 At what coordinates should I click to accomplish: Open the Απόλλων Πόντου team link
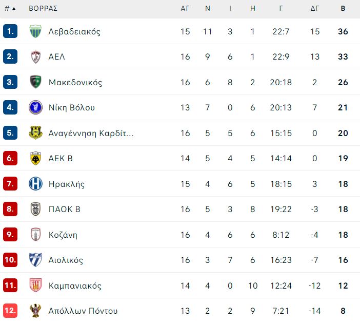point(83,311)
